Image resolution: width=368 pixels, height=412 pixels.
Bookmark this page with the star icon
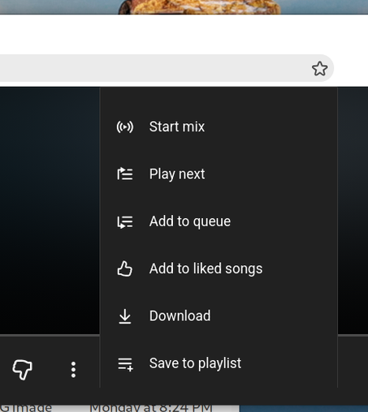coord(319,68)
